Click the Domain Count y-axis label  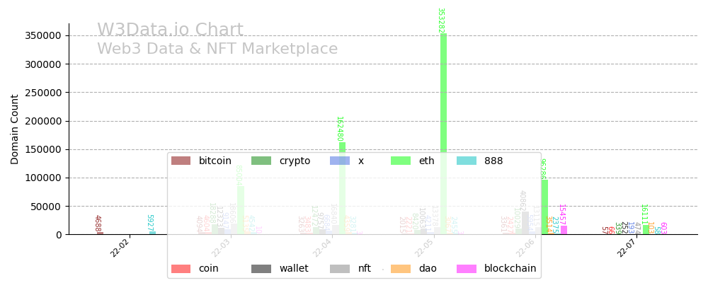point(15,129)
